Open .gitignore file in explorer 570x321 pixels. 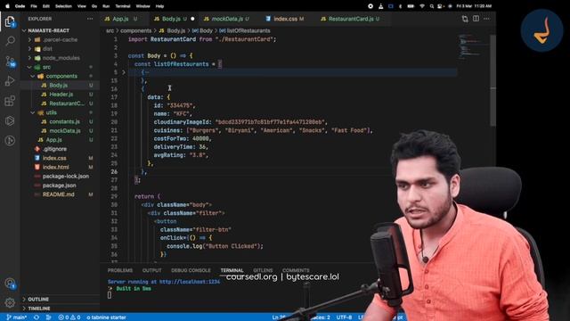(54, 149)
